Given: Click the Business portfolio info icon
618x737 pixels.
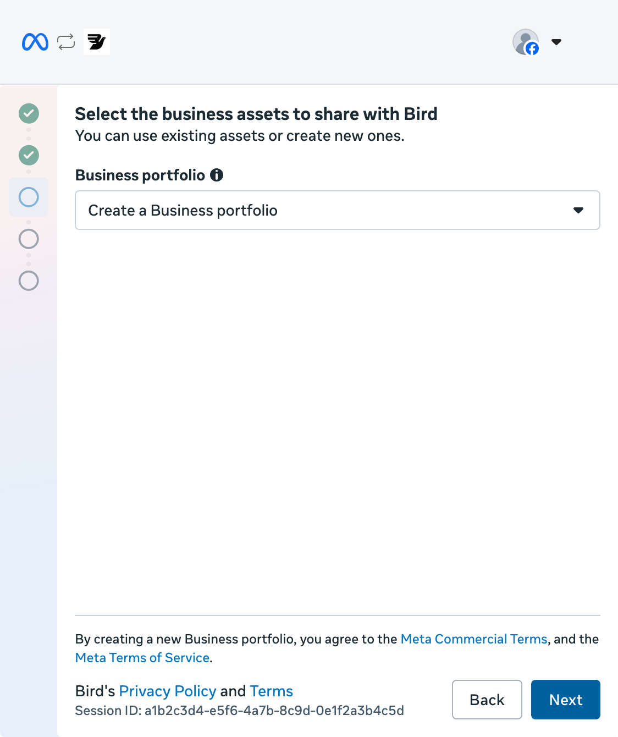Looking at the screenshot, I should pyautogui.click(x=217, y=175).
